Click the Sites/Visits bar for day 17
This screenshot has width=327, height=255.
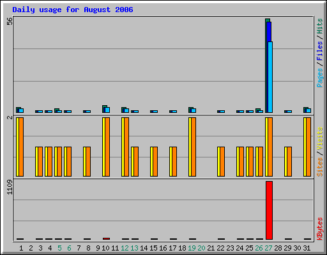(x=173, y=161)
